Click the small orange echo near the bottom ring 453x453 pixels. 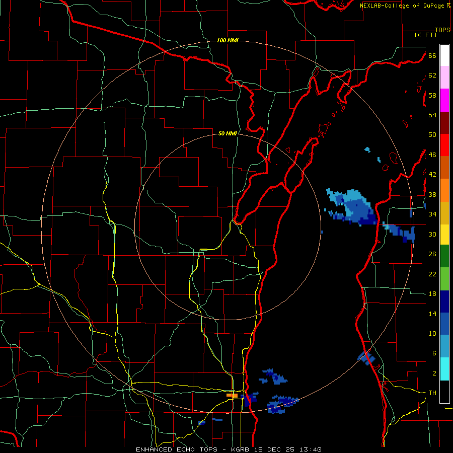point(232,395)
